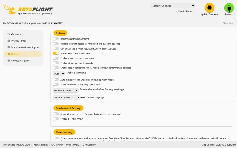The height and width of the screenshot is (148, 237).
Task: Click the Show warnings heading
Action: click(x=64, y=132)
